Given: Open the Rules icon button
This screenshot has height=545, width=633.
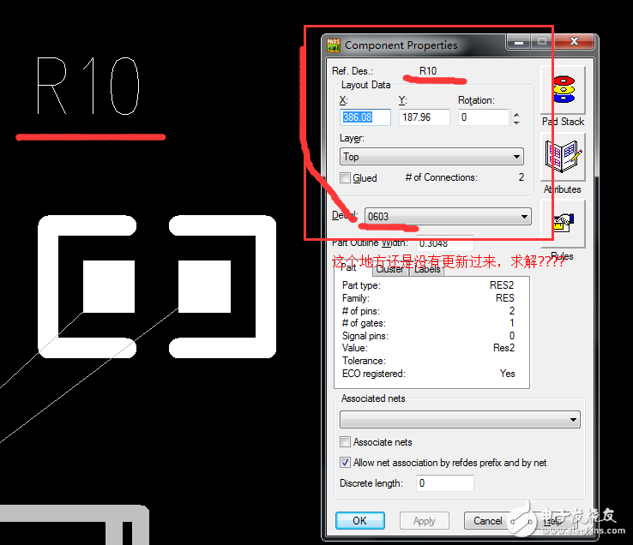Looking at the screenshot, I should click(563, 224).
